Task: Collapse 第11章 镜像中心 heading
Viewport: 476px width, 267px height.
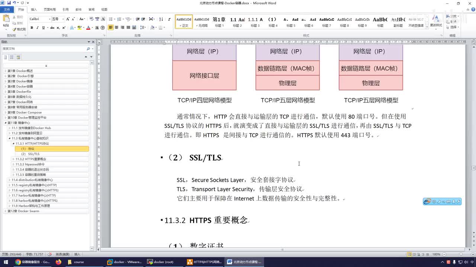Action: click(5, 123)
